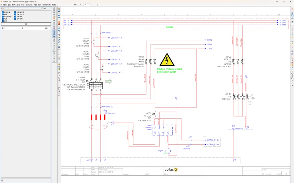This screenshot has width=294, height=183.
Task: Click the wide search button below checkboxes
Action: click(26, 24)
